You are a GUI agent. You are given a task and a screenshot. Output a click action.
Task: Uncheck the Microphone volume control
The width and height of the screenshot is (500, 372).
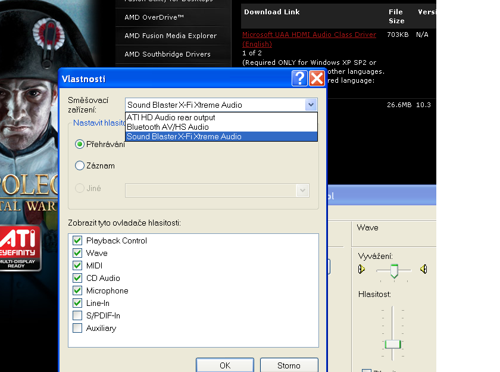[77, 290]
